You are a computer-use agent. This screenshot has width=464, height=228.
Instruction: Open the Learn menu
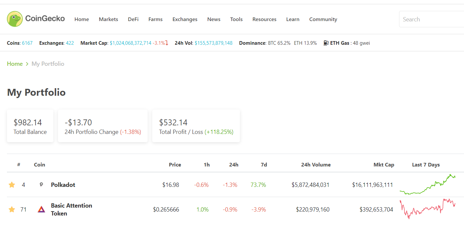click(x=293, y=19)
